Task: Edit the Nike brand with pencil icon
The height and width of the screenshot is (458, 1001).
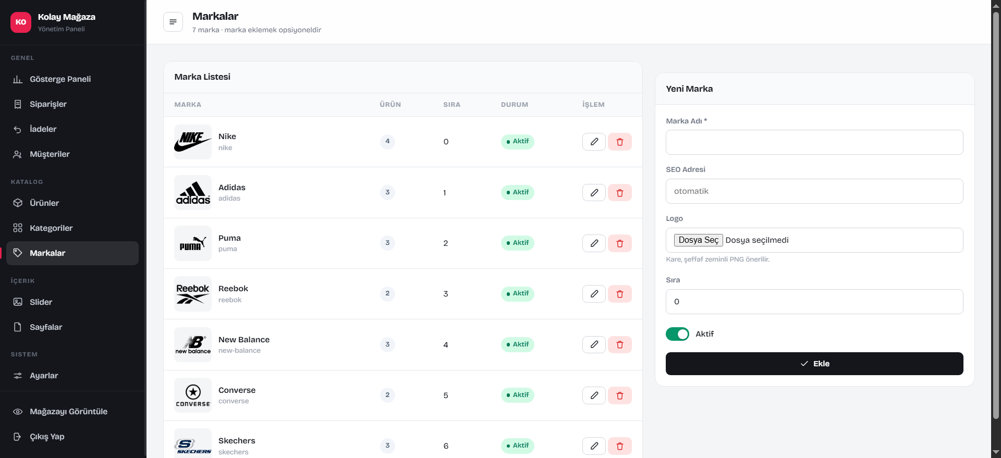Action: (594, 142)
